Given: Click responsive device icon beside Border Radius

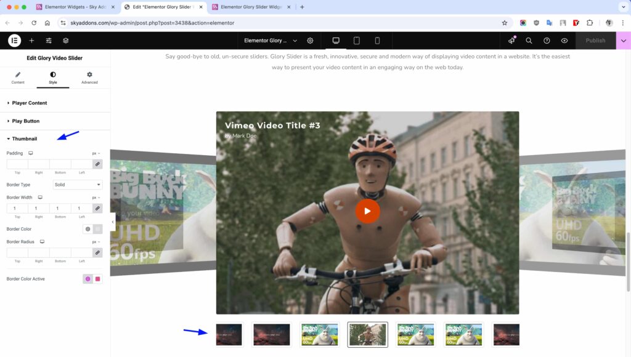Looking at the screenshot, I should [42, 242].
